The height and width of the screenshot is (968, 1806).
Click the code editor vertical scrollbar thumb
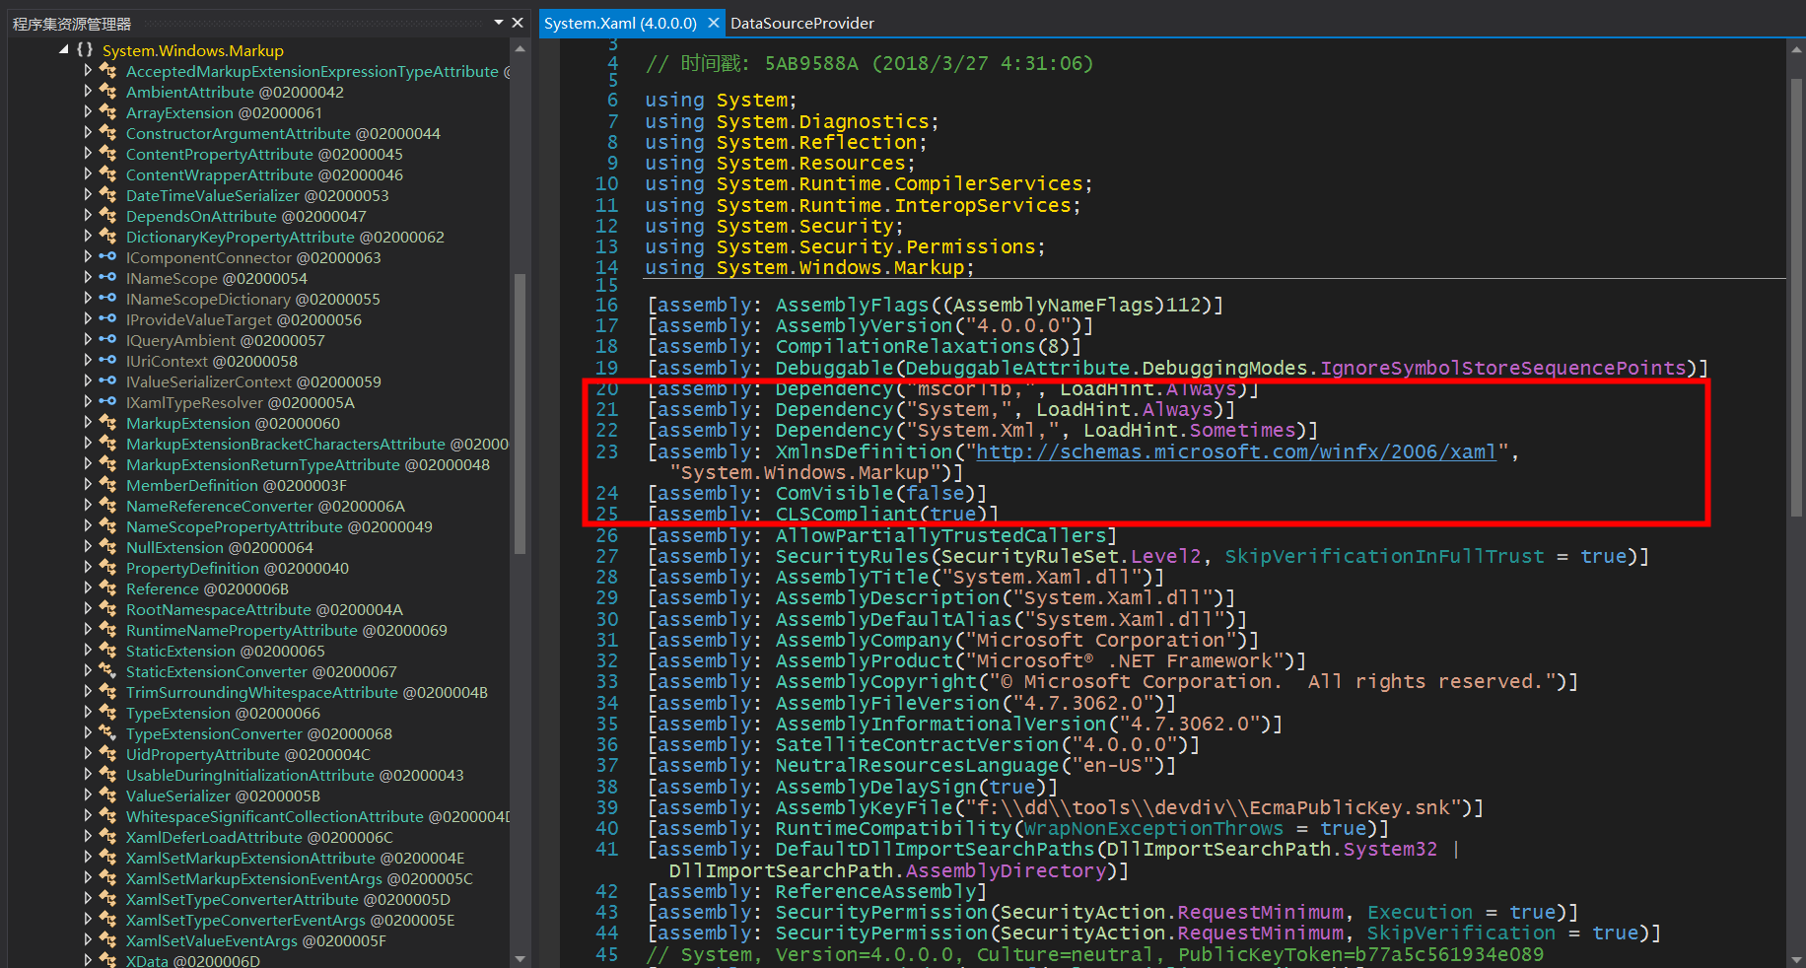pos(1796,296)
